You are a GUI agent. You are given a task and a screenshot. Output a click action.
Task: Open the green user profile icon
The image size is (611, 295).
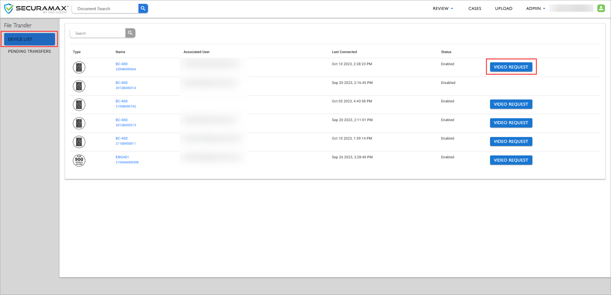tap(601, 8)
